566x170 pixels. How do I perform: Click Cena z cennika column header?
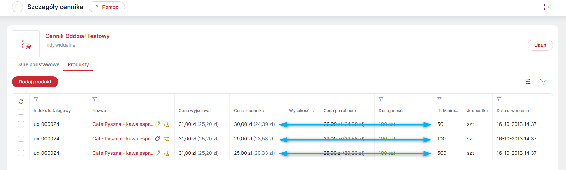(249, 111)
